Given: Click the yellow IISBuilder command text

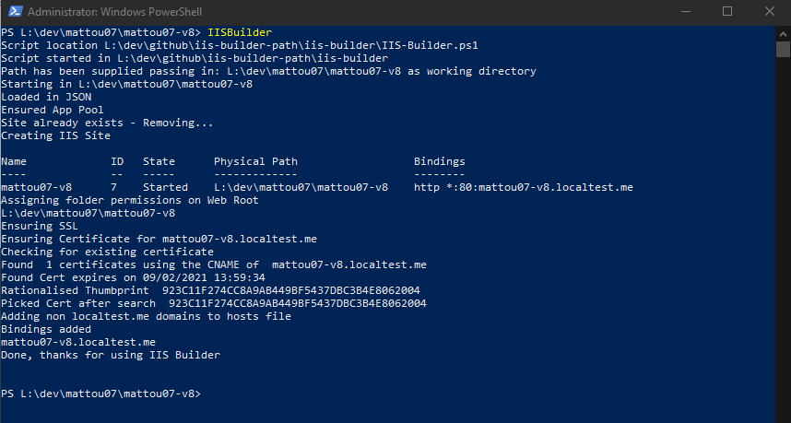Looking at the screenshot, I should click(x=240, y=33).
